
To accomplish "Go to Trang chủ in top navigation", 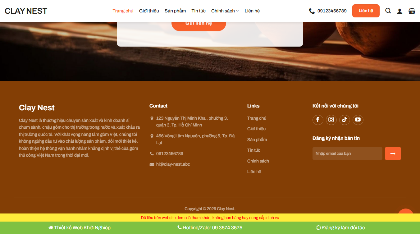I will click(x=123, y=11).
